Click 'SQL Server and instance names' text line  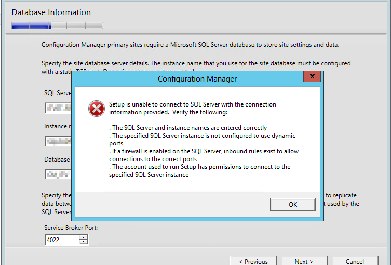pyautogui.click(x=188, y=128)
